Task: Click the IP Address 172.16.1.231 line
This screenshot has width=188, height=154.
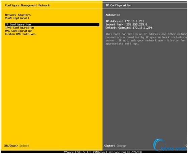Action: coord(125,21)
